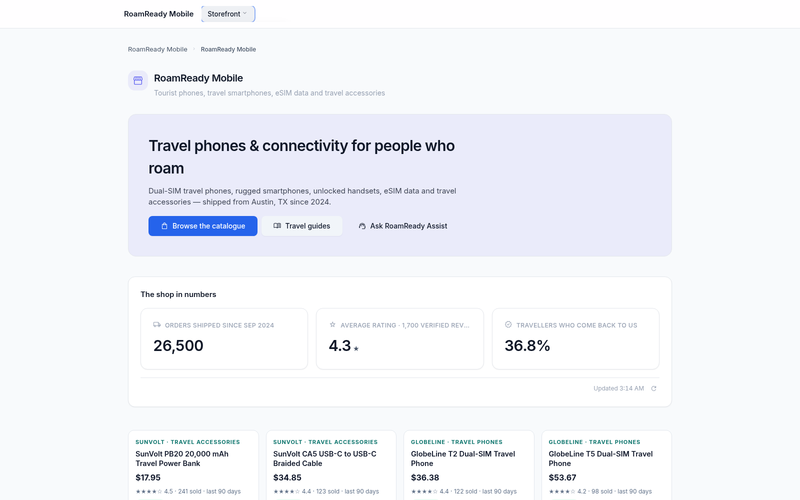Click the open book icon in Travel guides
800x500 pixels.
click(x=277, y=226)
